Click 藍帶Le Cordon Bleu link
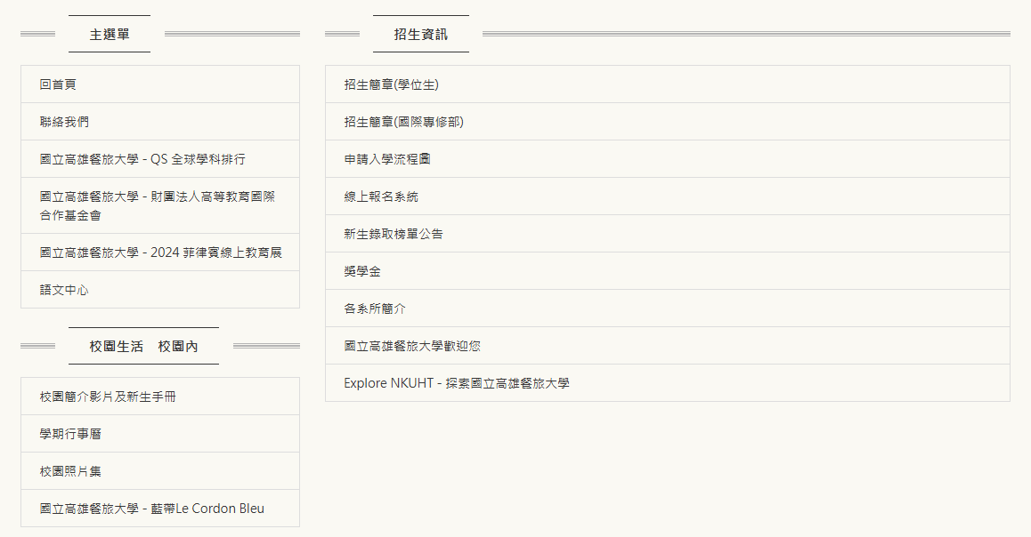1031x537 pixels. tap(152, 509)
